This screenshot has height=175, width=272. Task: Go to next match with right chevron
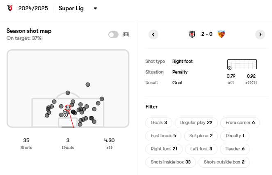click(x=260, y=35)
